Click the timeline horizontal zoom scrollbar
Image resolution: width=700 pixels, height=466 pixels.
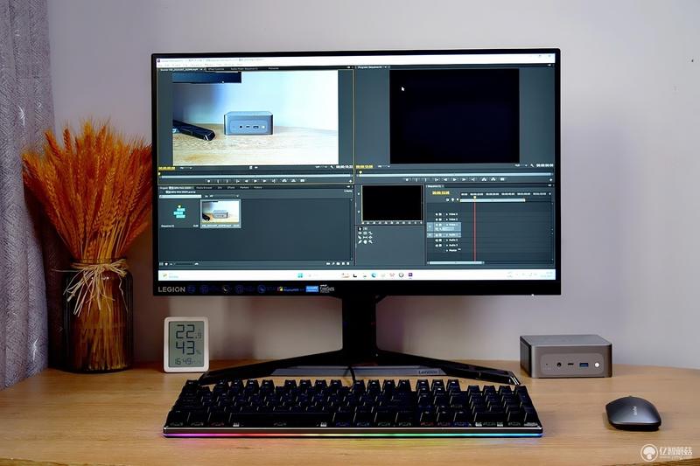pos(456,262)
